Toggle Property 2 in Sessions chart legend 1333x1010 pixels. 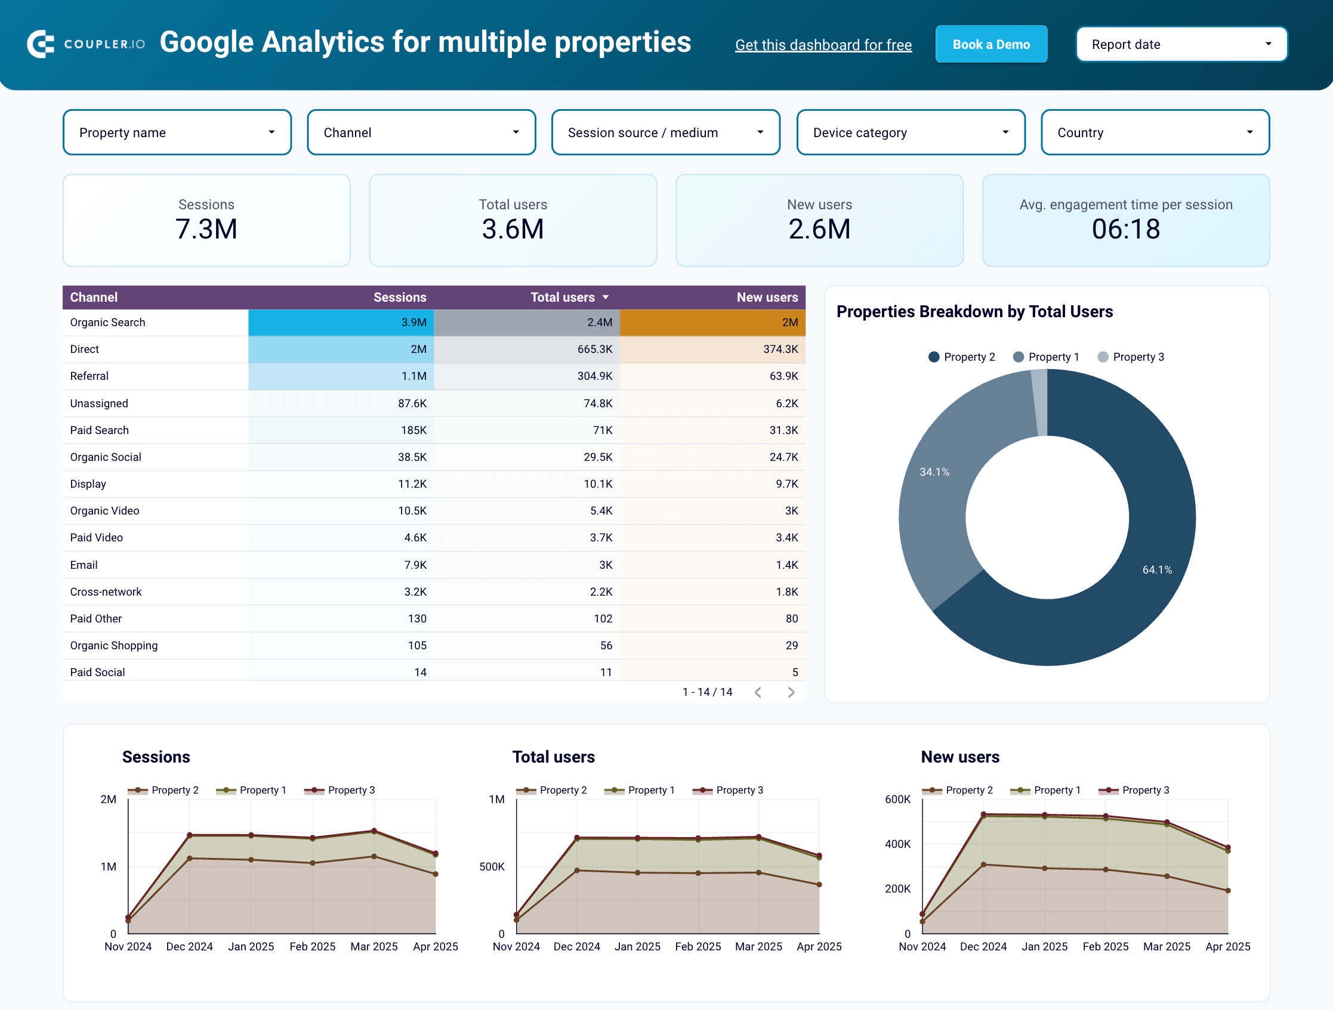coord(163,790)
